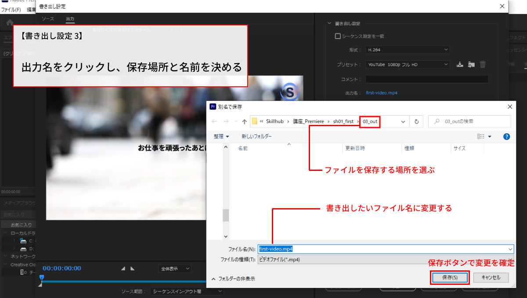Click the 保存(S) button
The width and height of the screenshot is (527, 298).
(450, 278)
